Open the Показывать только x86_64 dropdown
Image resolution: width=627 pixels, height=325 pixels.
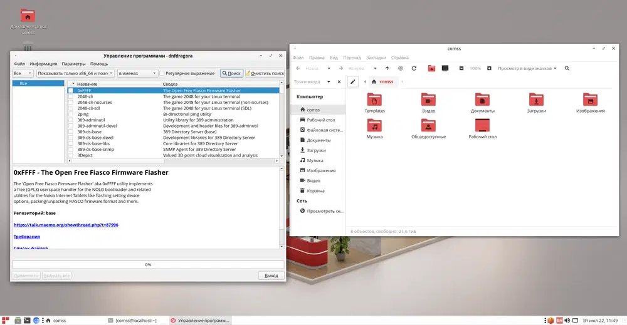point(75,73)
